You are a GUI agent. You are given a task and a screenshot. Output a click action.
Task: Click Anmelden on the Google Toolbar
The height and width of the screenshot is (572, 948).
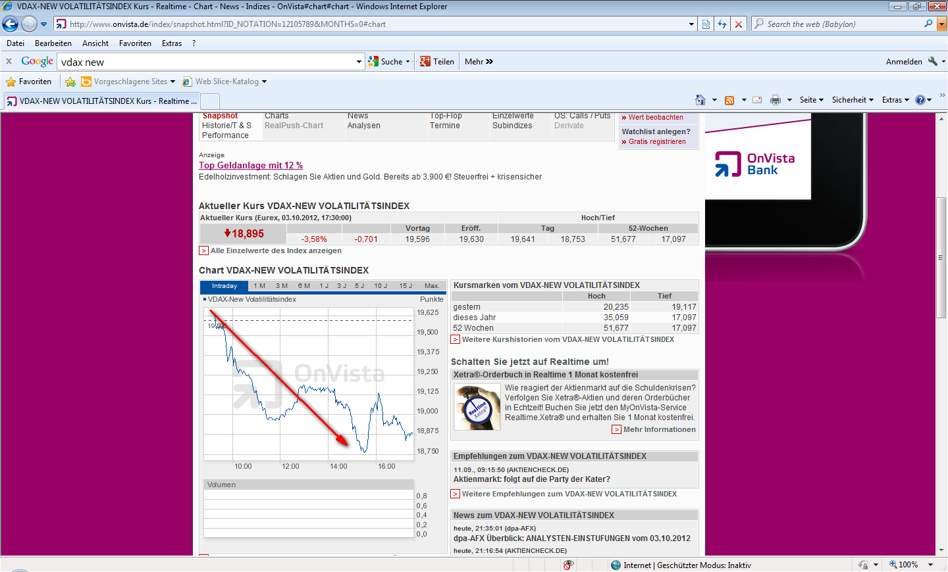(904, 62)
